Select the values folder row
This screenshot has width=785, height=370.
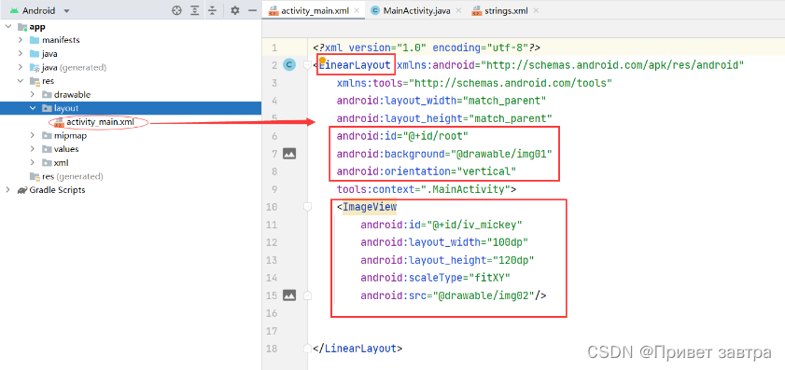click(130, 149)
